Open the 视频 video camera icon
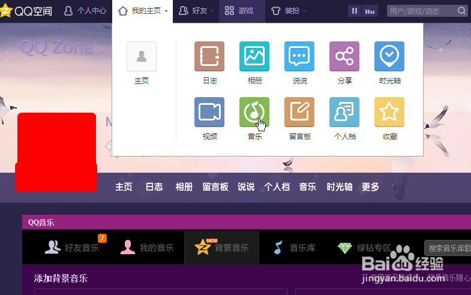 point(209,112)
